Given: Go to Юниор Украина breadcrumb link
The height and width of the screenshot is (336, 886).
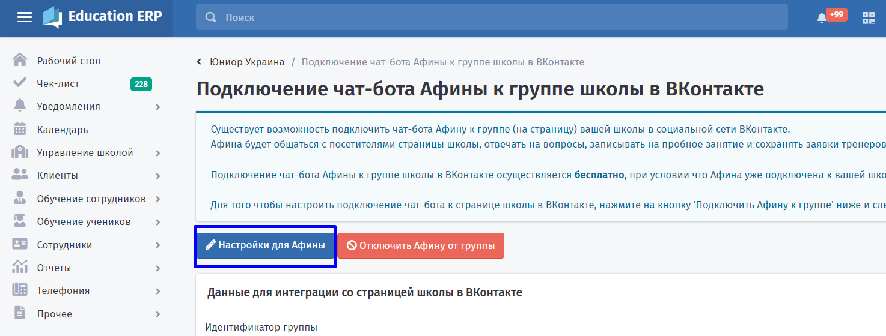Looking at the screenshot, I should pos(247,62).
